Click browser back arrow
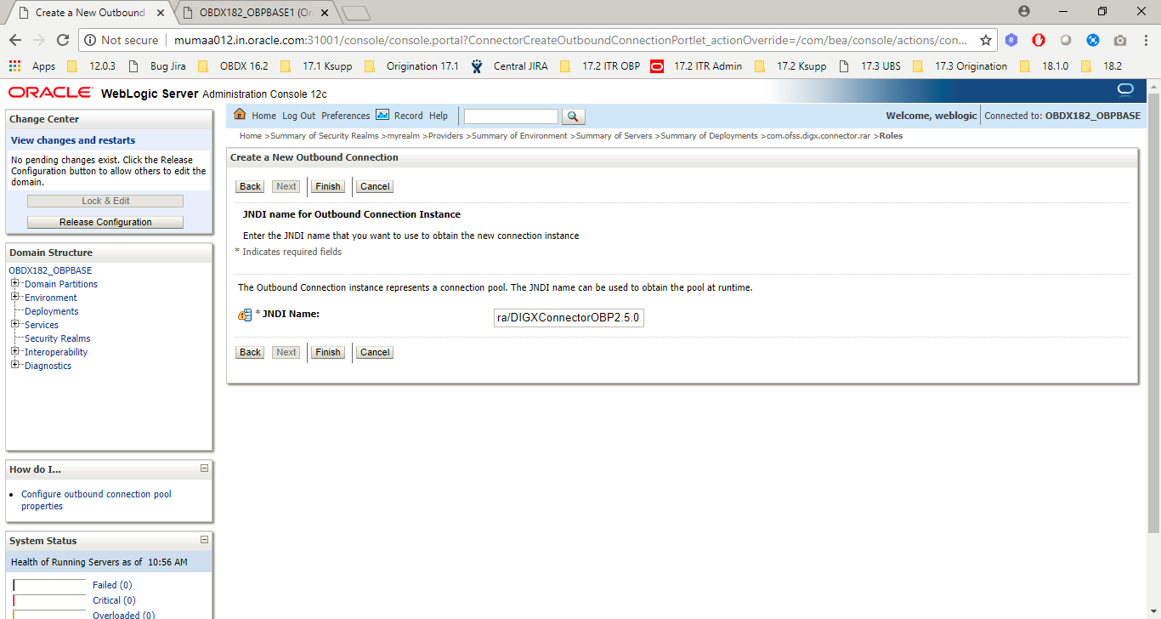 coord(15,40)
